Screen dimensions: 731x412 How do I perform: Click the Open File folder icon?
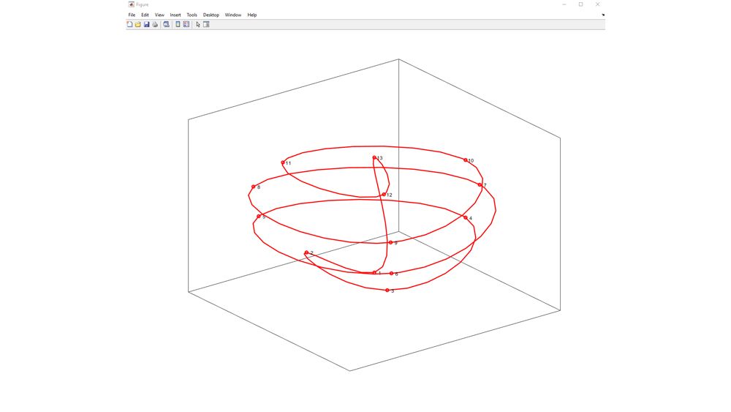[138, 24]
